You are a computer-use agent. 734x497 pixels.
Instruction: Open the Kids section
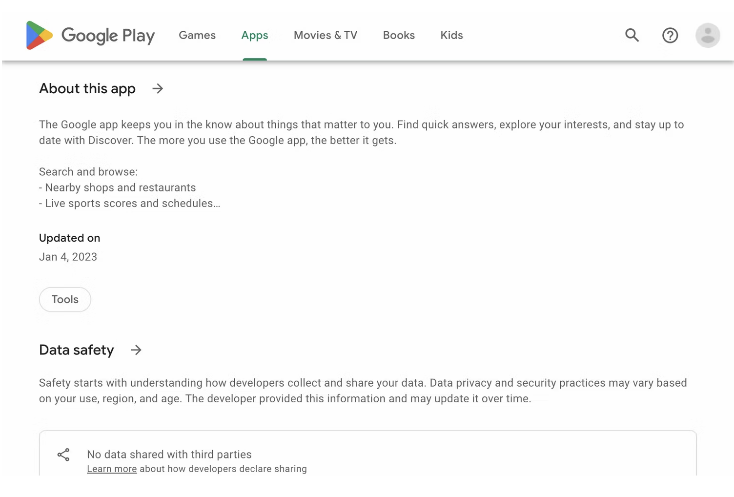(x=451, y=35)
